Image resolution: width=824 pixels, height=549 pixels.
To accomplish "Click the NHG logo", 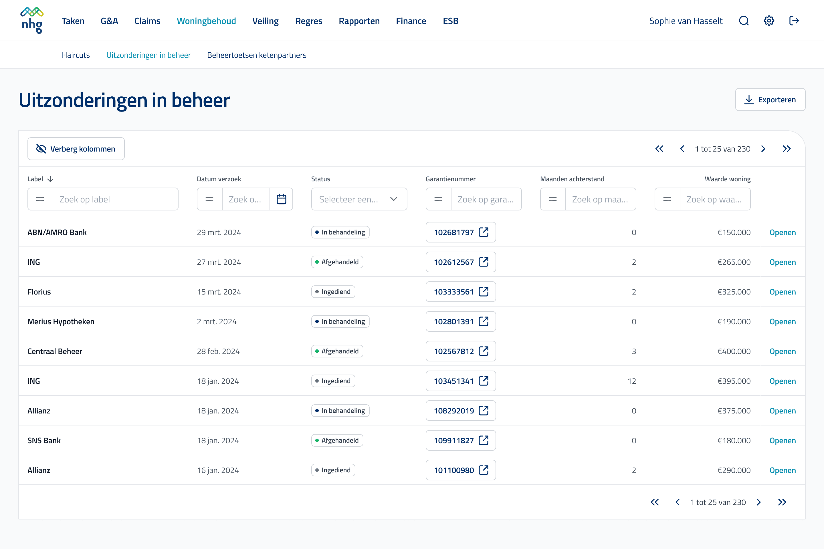I will click(32, 20).
